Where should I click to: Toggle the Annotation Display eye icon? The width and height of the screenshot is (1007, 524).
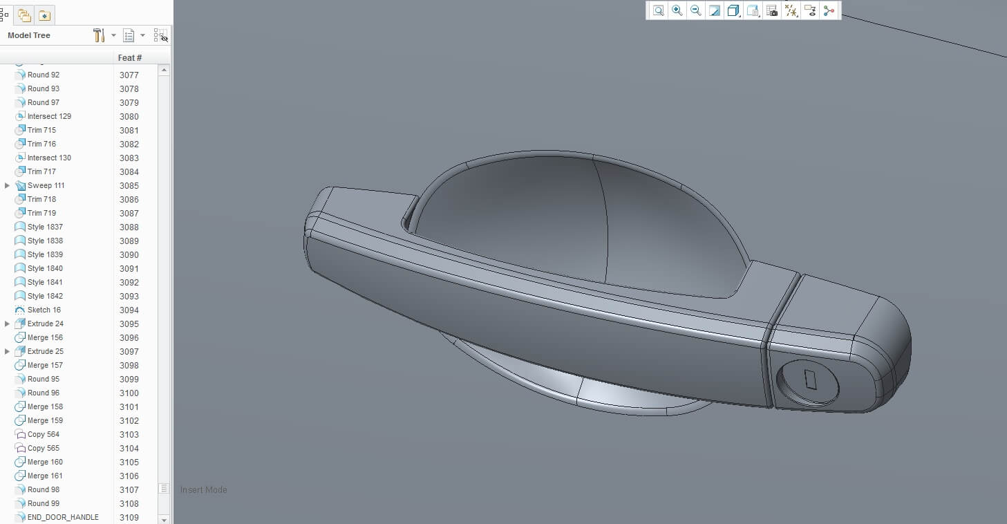coord(811,10)
